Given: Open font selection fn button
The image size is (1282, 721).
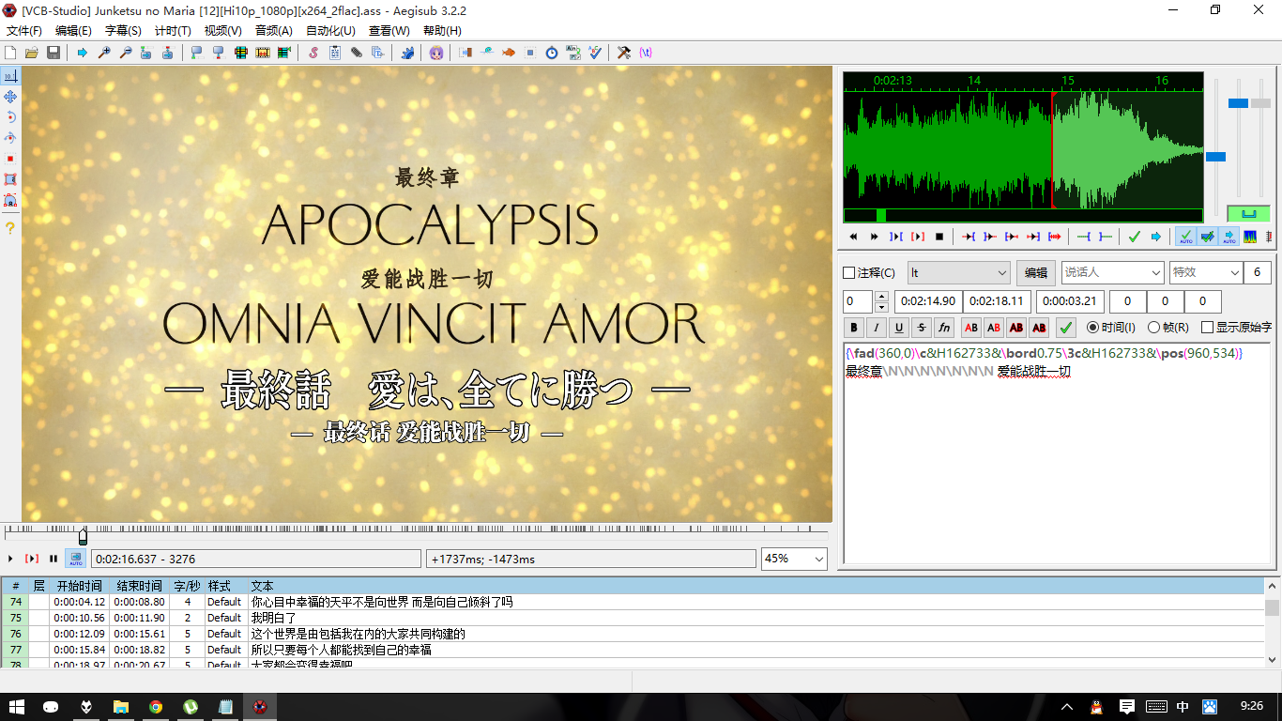Looking at the screenshot, I should coord(944,328).
